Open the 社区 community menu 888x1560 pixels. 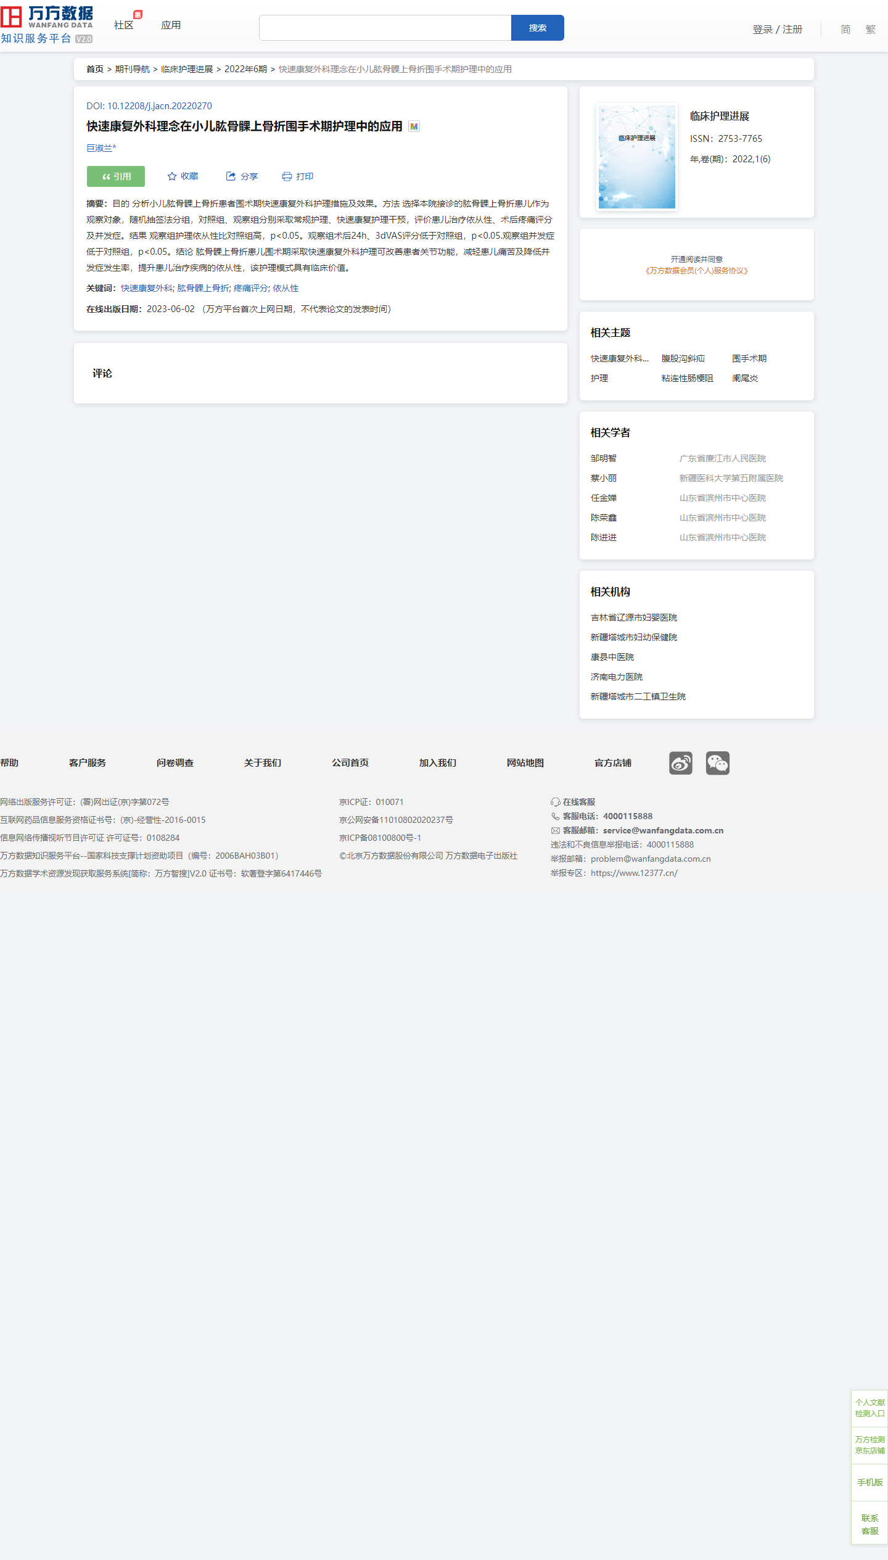click(x=124, y=25)
